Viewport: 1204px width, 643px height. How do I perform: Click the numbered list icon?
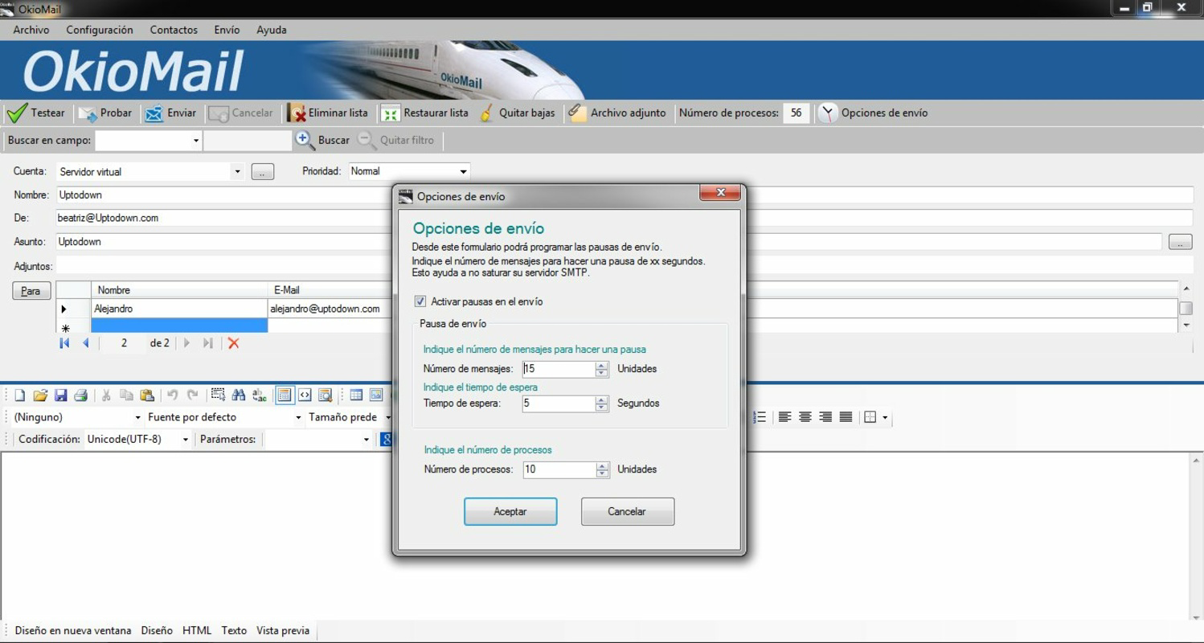(760, 417)
